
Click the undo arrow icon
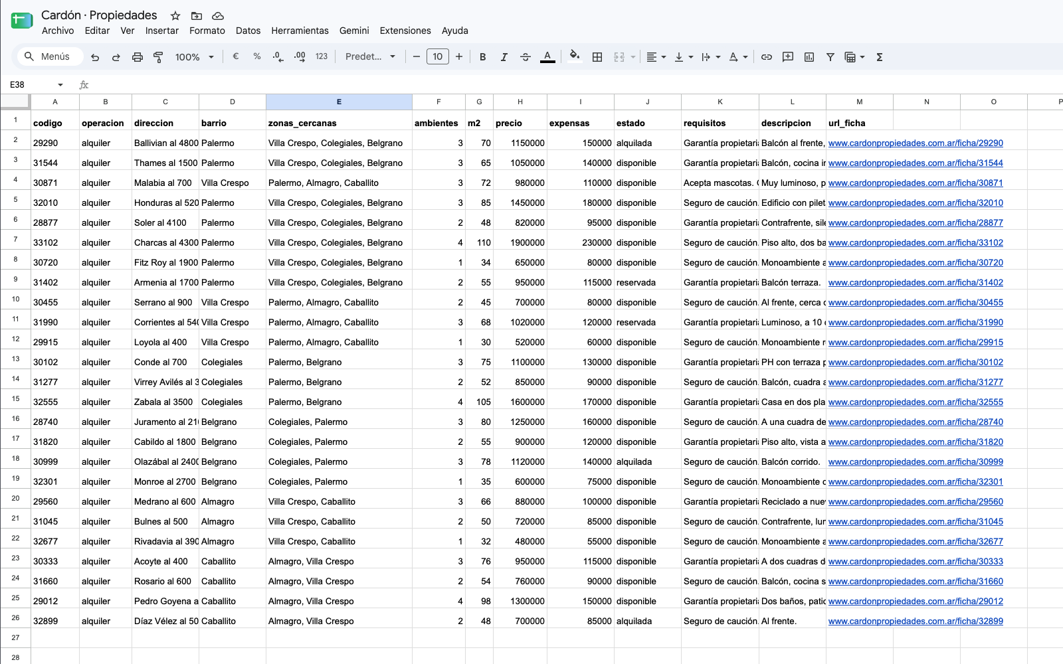point(95,57)
